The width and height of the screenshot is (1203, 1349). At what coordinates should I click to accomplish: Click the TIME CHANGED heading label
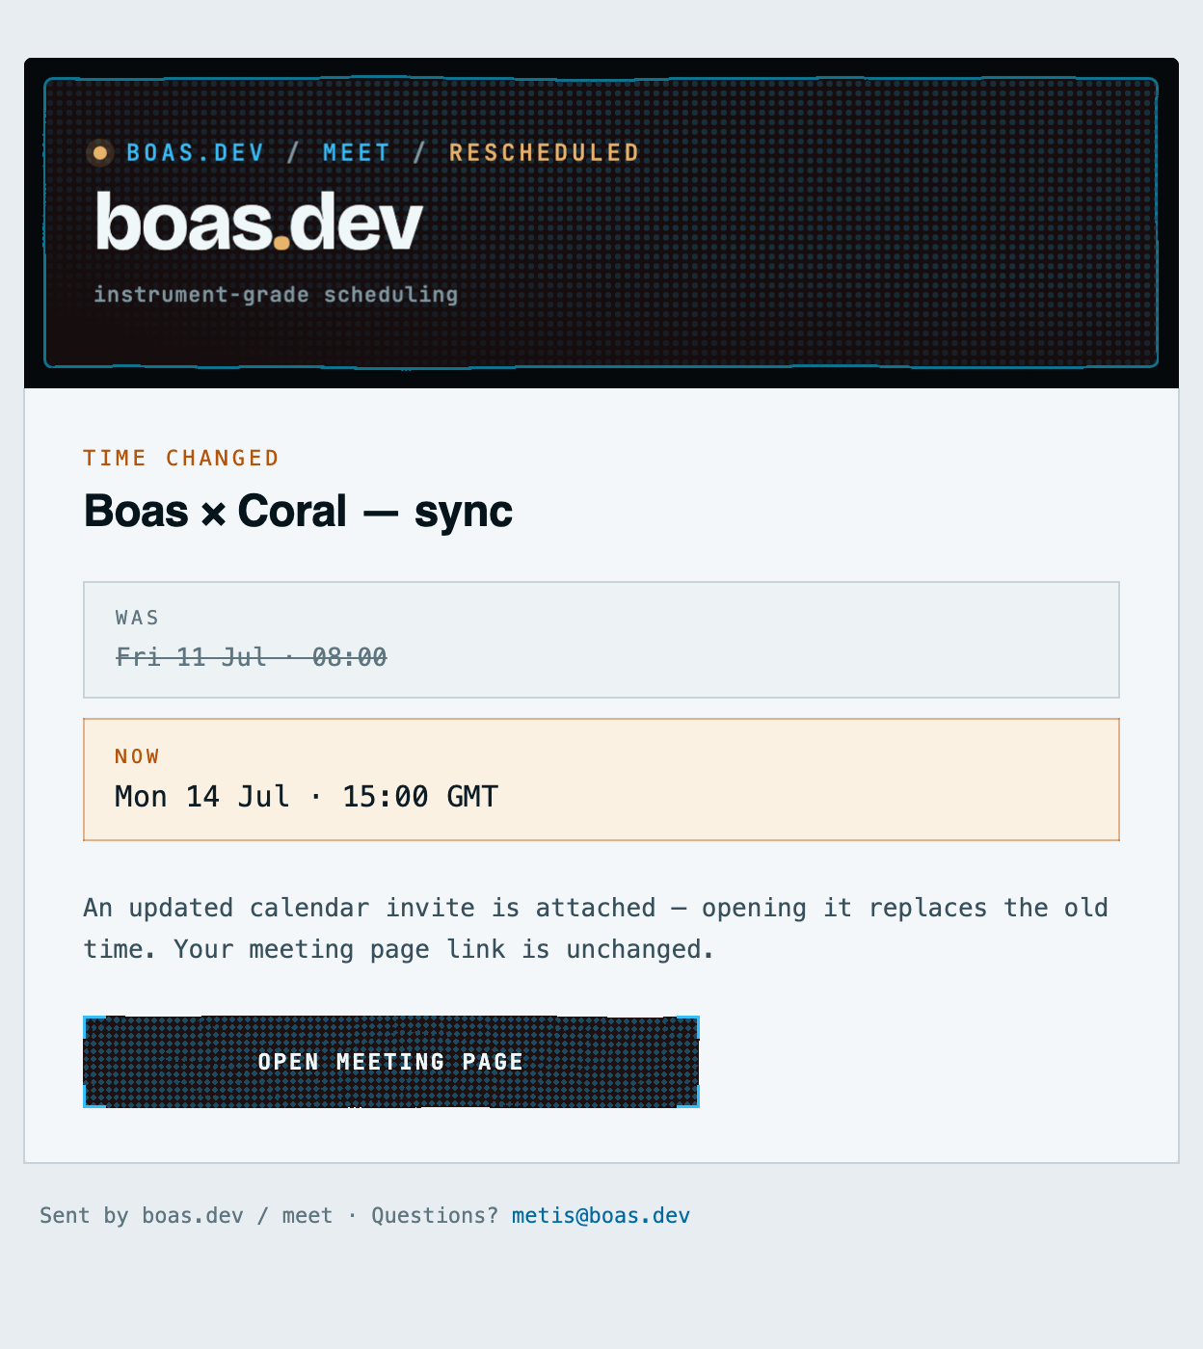pyautogui.click(x=181, y=458)
